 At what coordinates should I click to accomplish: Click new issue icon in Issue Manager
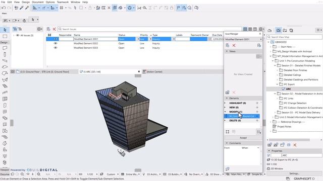228,45
